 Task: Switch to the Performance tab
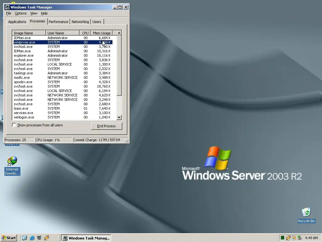pyautogui.click(x=58, y=22)
